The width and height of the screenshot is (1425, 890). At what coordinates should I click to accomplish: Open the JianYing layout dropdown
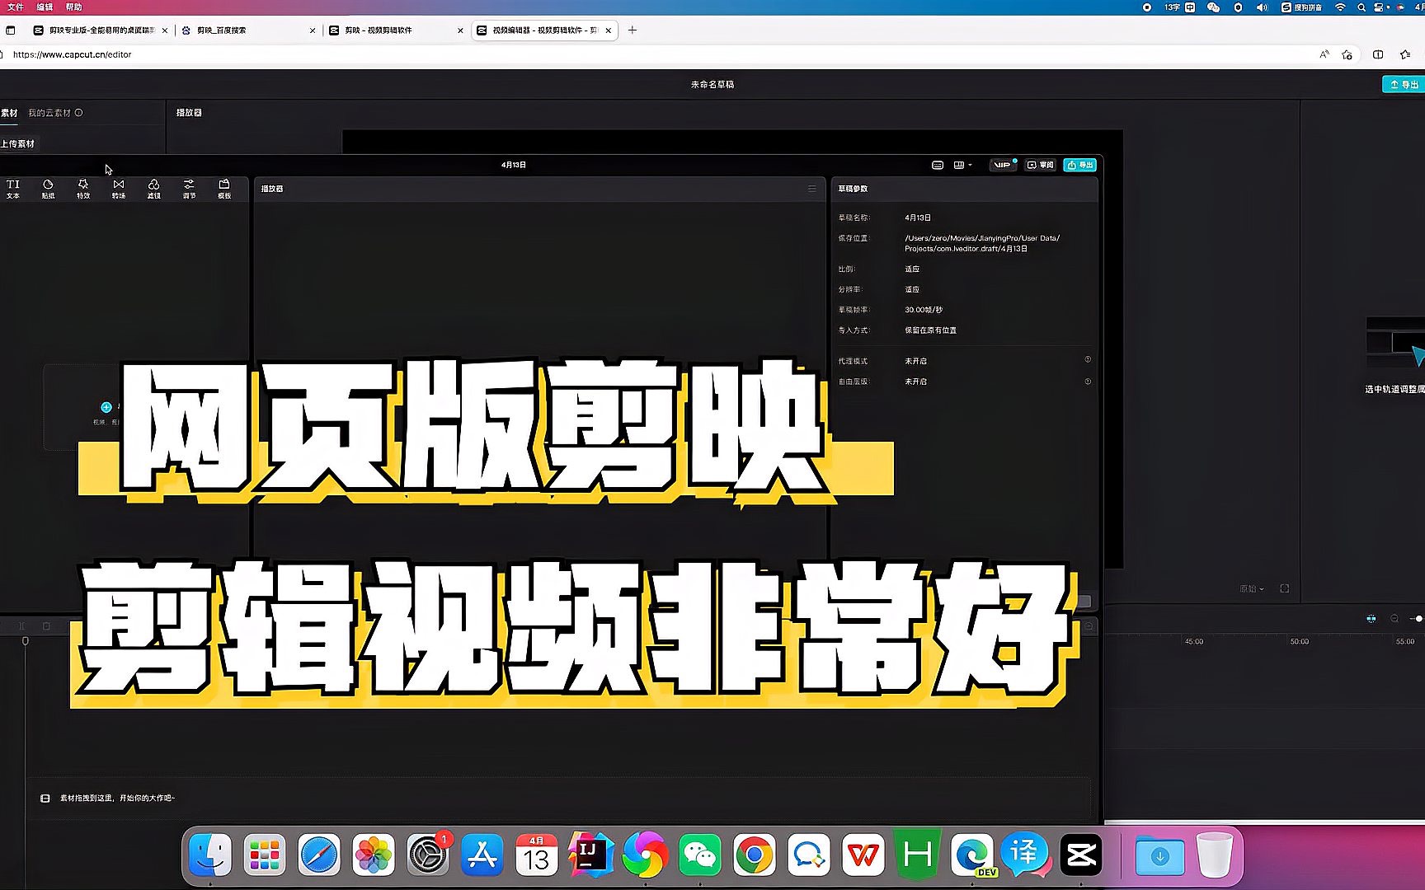click(x=962, y=165)
